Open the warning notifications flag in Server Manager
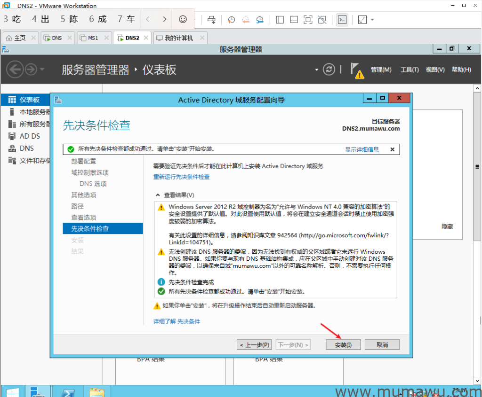 click(x=357, y=69)
